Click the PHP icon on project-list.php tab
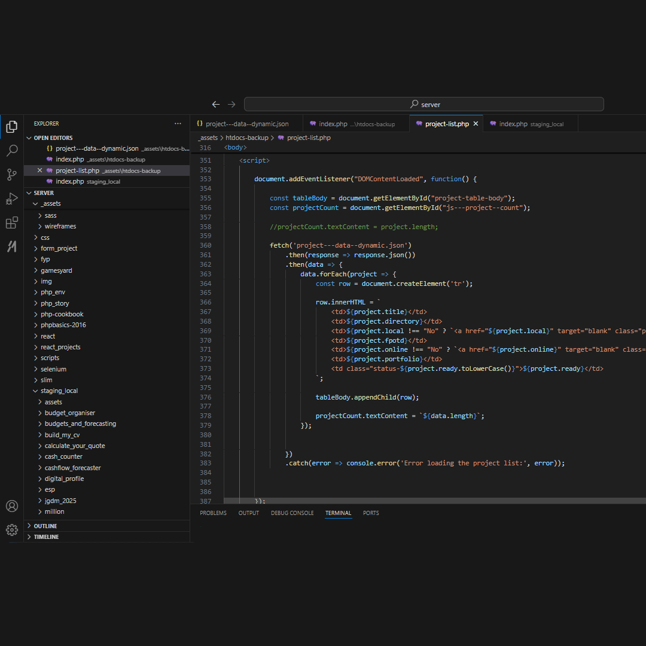The image size is (646, 646). pyautogui.click(x=419, y=124)
